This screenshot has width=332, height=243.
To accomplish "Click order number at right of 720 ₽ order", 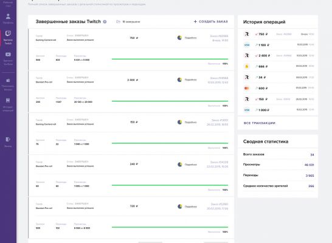I will pos(220,204).
